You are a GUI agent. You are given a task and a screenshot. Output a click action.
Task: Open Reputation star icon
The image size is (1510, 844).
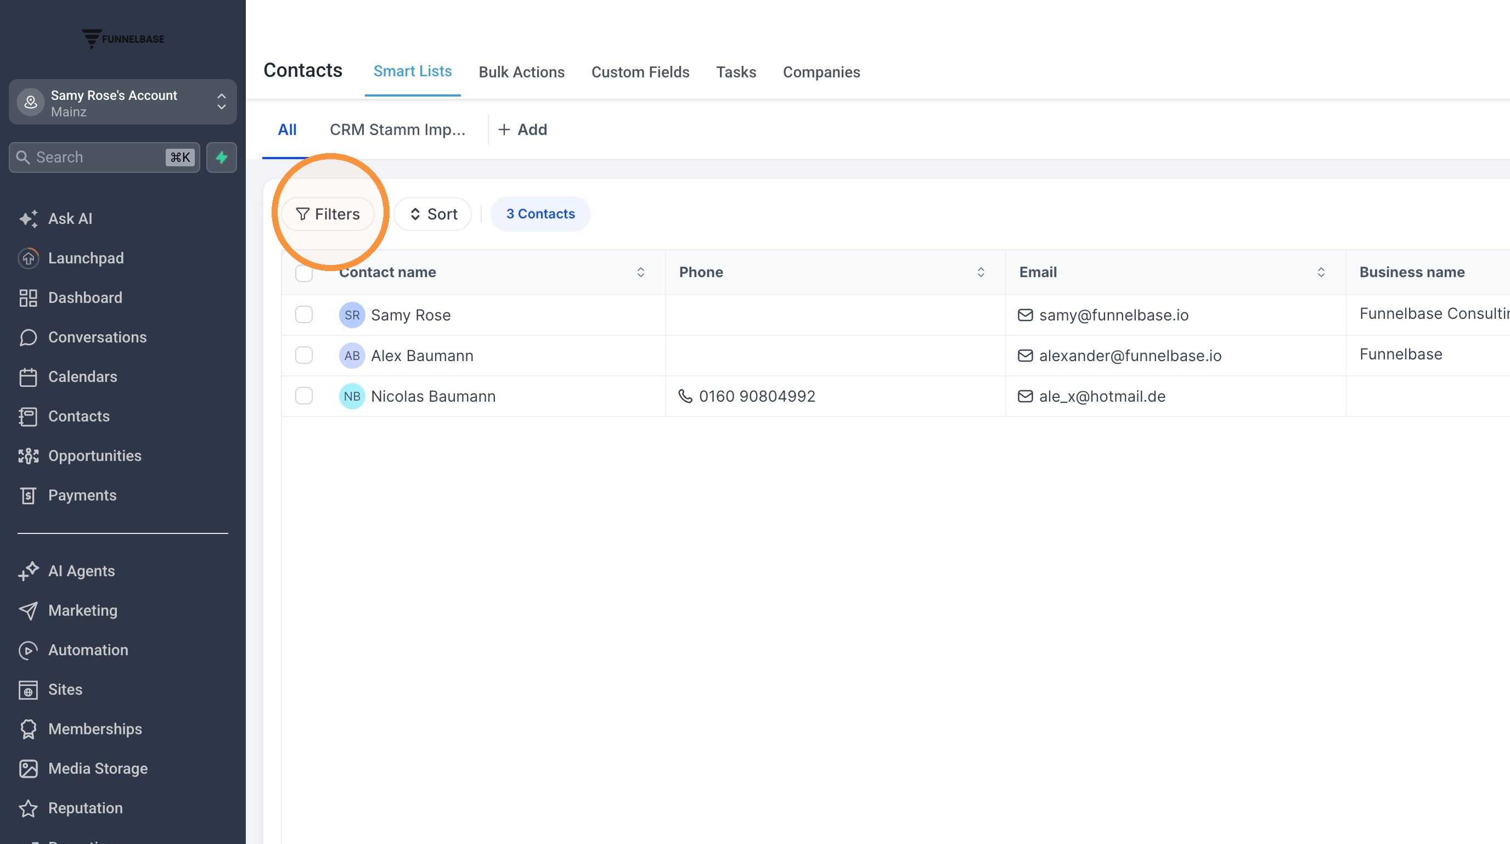pos(28,808)
